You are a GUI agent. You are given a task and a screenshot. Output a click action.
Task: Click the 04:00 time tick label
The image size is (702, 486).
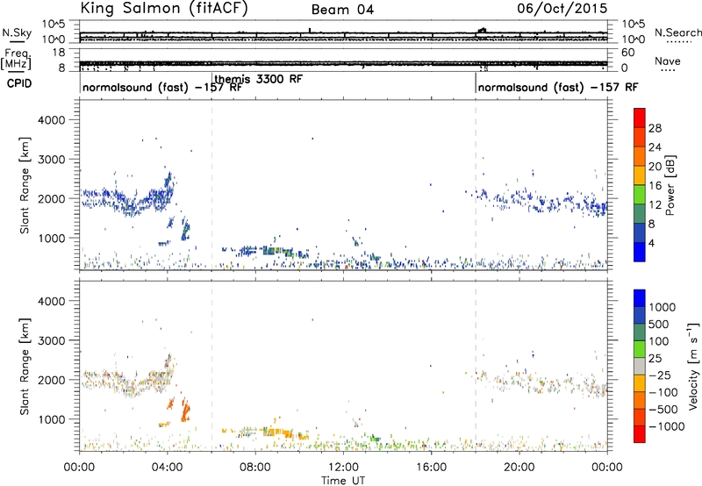click(x=168, y=468)
